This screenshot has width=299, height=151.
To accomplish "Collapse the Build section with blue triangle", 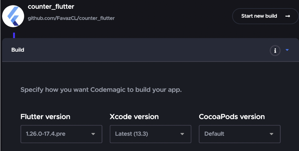I will [287, 50].
